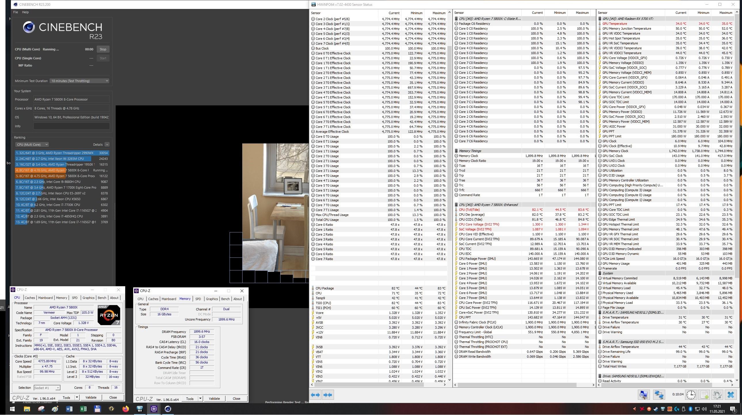742x415 pixels.
Task: Open Graphics tab in Memory CPU-Z window
Action: point(212,299)
